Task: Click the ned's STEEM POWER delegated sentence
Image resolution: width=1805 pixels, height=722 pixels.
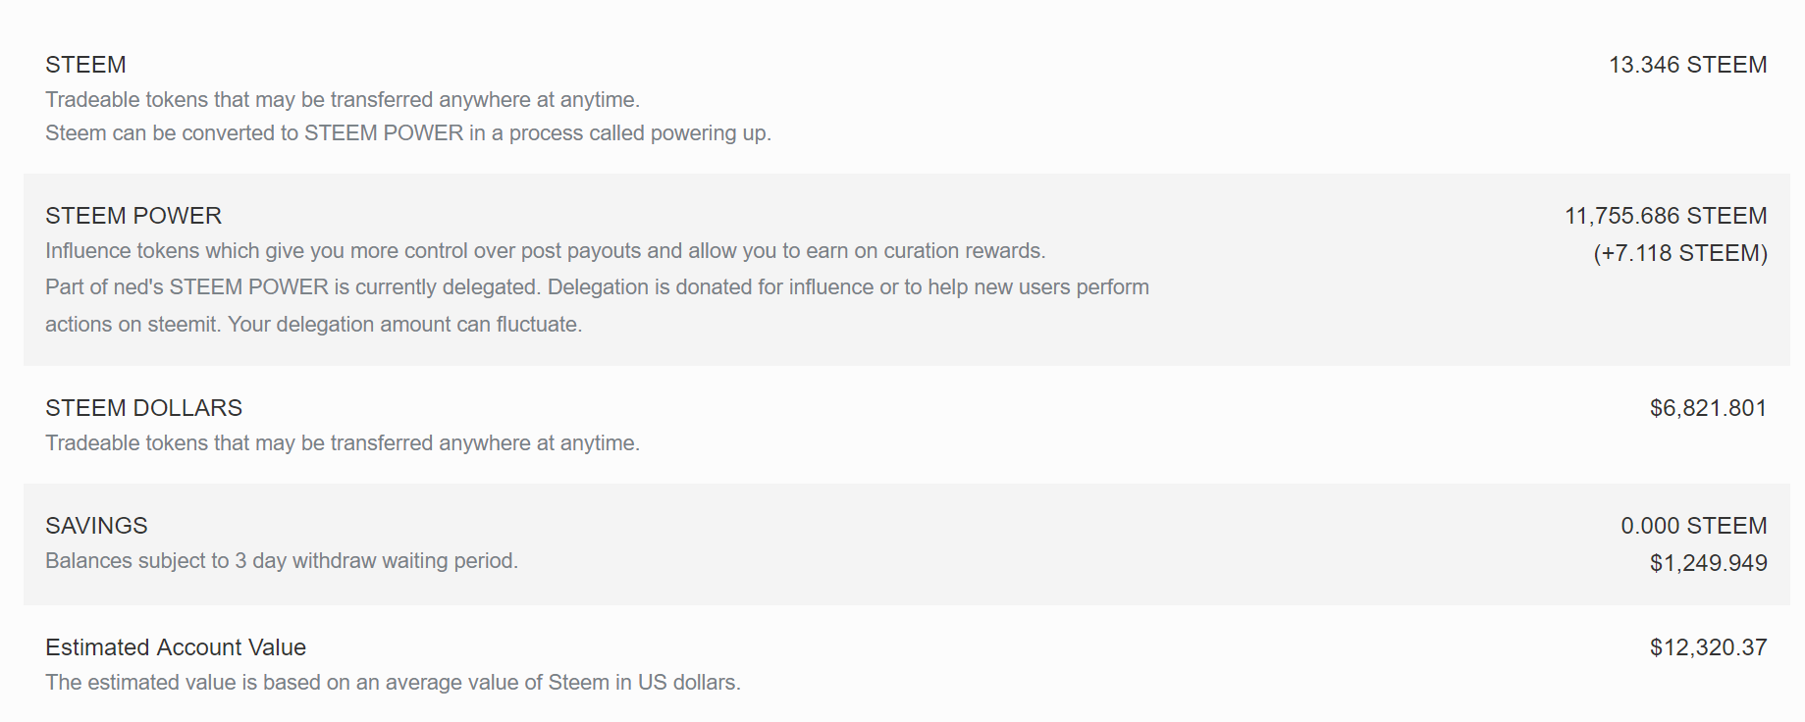Action: coord(294,287)
